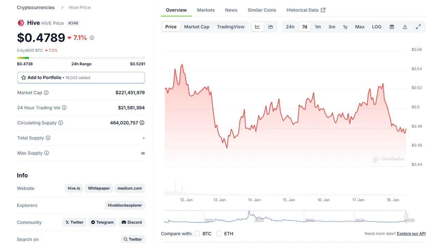Click the star icon in Add to Portfolio
437x243 pixels.
24,78
